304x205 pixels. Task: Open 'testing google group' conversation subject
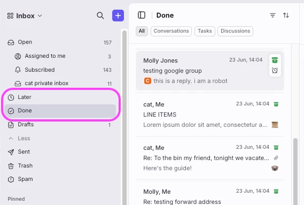[173, 71]
